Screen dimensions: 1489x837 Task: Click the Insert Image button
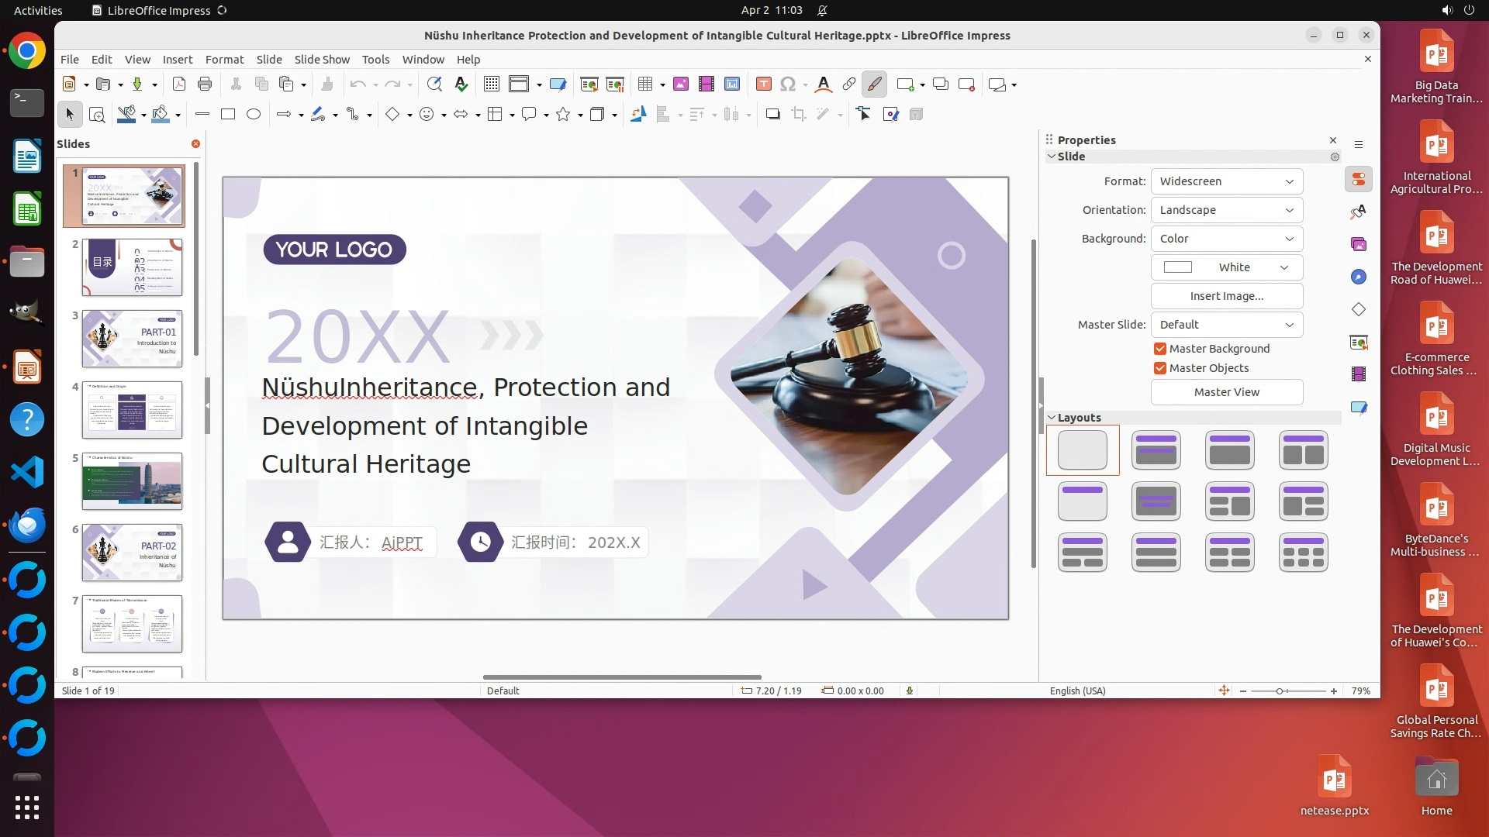coord(1226,296)
